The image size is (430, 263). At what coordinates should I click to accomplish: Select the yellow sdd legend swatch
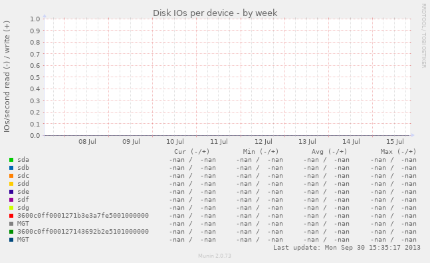pyautogui.click(x=11, y=184)
